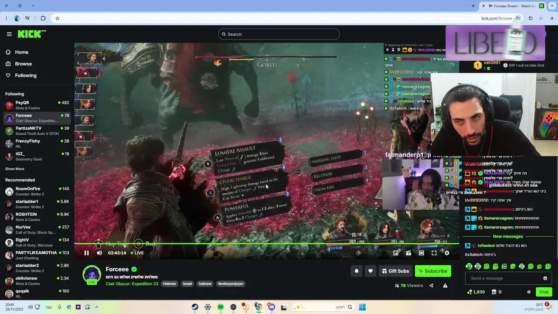The width and height of the screenshot is (558, 314).
Task: Pick the first green quick emote
Action: 469,266
